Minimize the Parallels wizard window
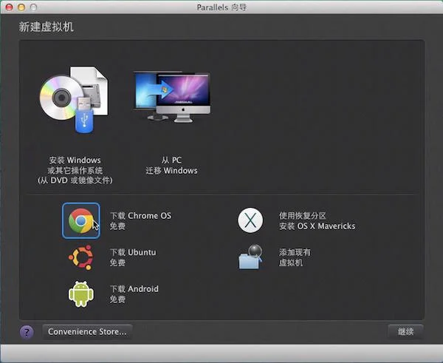Viewport: 443px width, 363px height. [x=21, y=7]
